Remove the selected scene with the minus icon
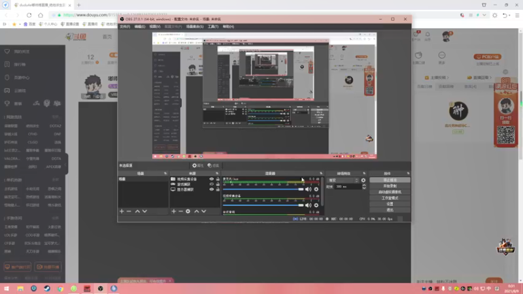Viewport: 523px width, 294px height. click(129, 211)
